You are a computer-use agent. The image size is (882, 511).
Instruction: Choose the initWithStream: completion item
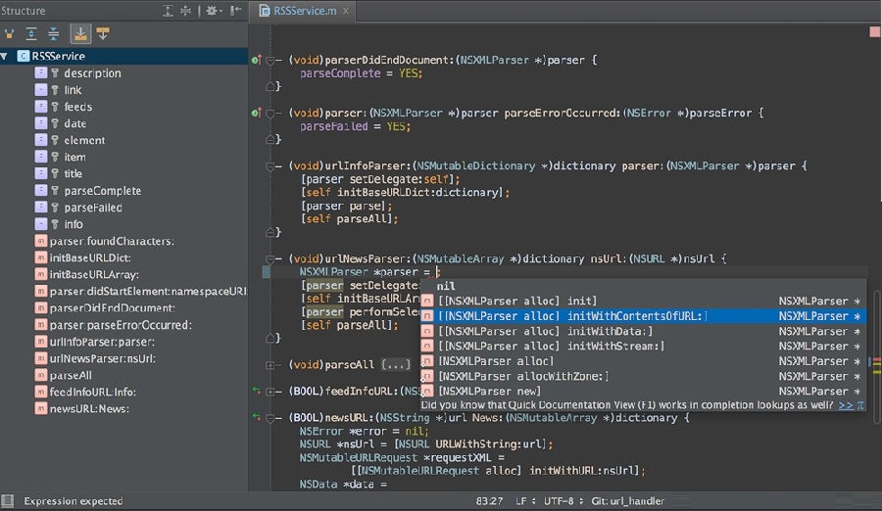tap(643, 347)
